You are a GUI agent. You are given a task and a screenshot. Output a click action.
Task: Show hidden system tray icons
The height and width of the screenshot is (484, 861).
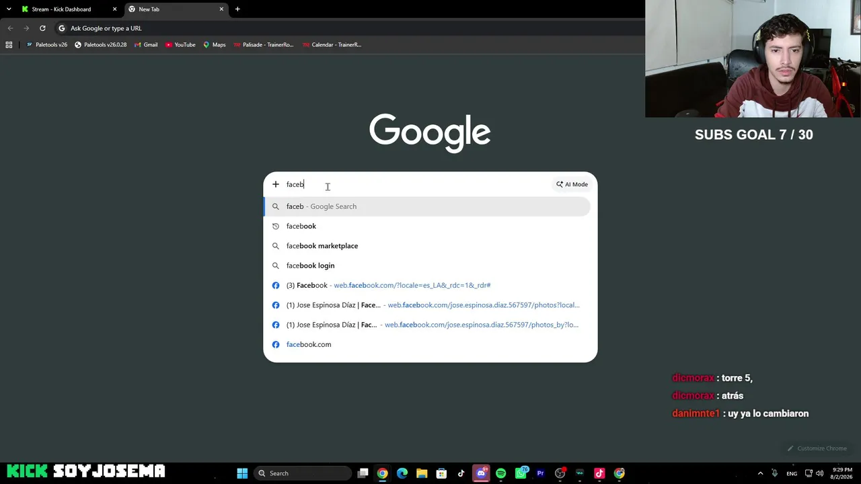pyautogui.click(x=760, y=473)
